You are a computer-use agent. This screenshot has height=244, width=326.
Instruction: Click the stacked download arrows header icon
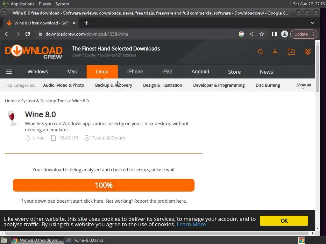308,52
